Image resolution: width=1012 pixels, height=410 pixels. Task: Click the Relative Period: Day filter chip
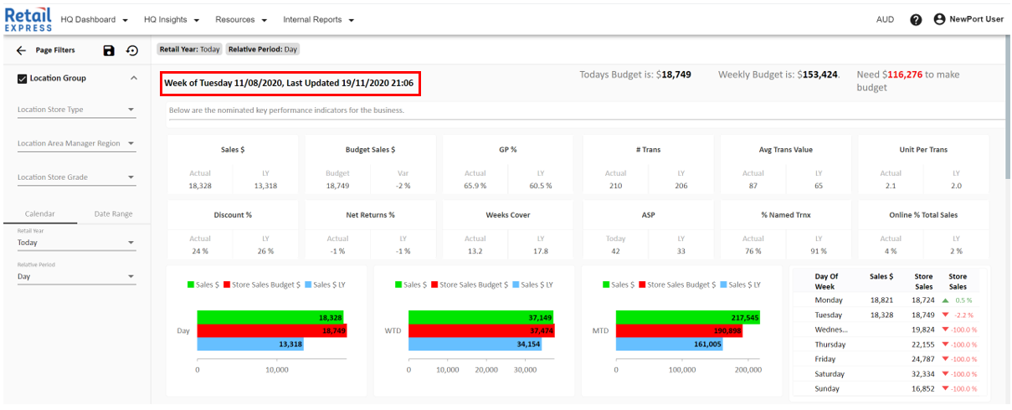point(263,49)
